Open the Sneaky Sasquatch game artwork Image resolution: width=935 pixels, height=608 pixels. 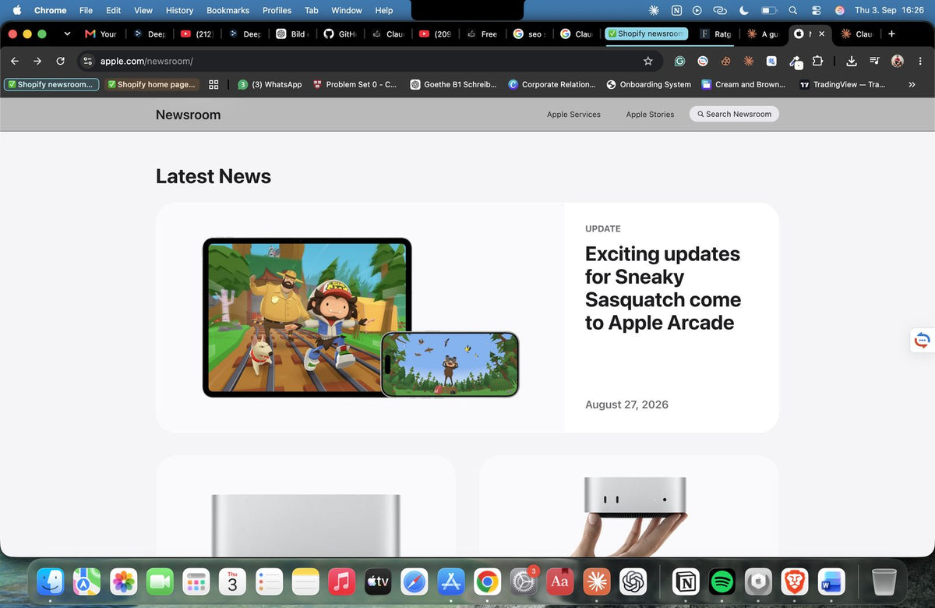(x=360, y=317)
